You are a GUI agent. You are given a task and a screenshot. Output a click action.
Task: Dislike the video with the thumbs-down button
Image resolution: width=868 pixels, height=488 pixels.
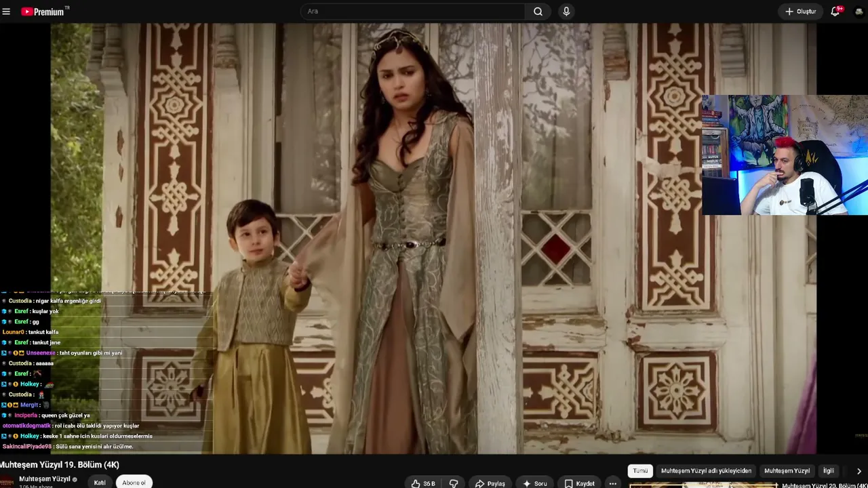tap(454, 483)
